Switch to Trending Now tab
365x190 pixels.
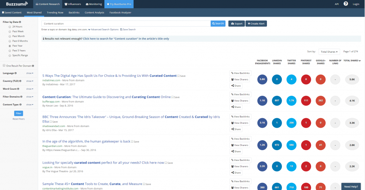coord(55,12)
